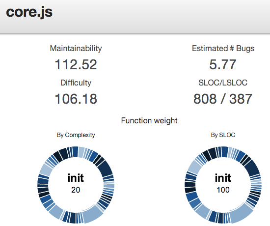
Task: Click init label inside the By SLOC donut
Action: (x=223, y=178)
